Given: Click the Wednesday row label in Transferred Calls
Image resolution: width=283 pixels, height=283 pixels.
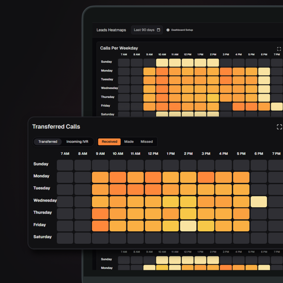Looking at the screenshot, I should tap(45, 200).
